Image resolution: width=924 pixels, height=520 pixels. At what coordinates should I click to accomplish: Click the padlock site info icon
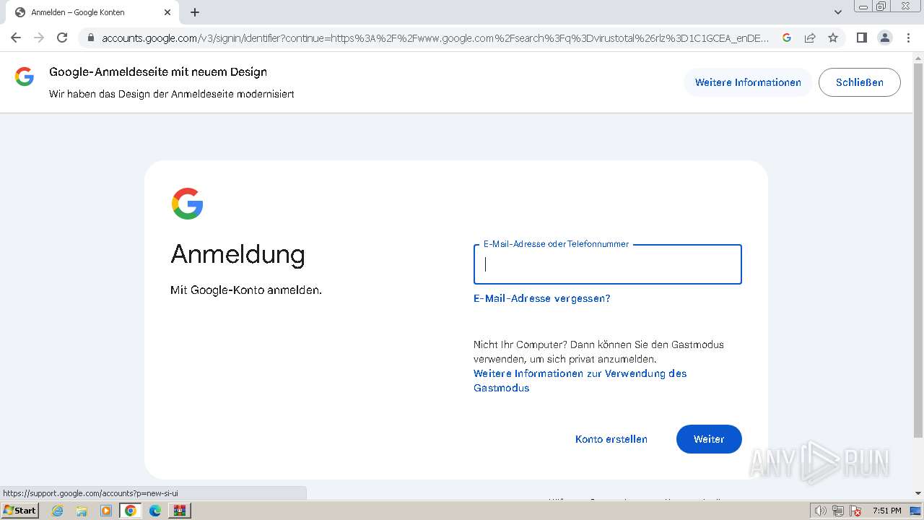point(90,38)
